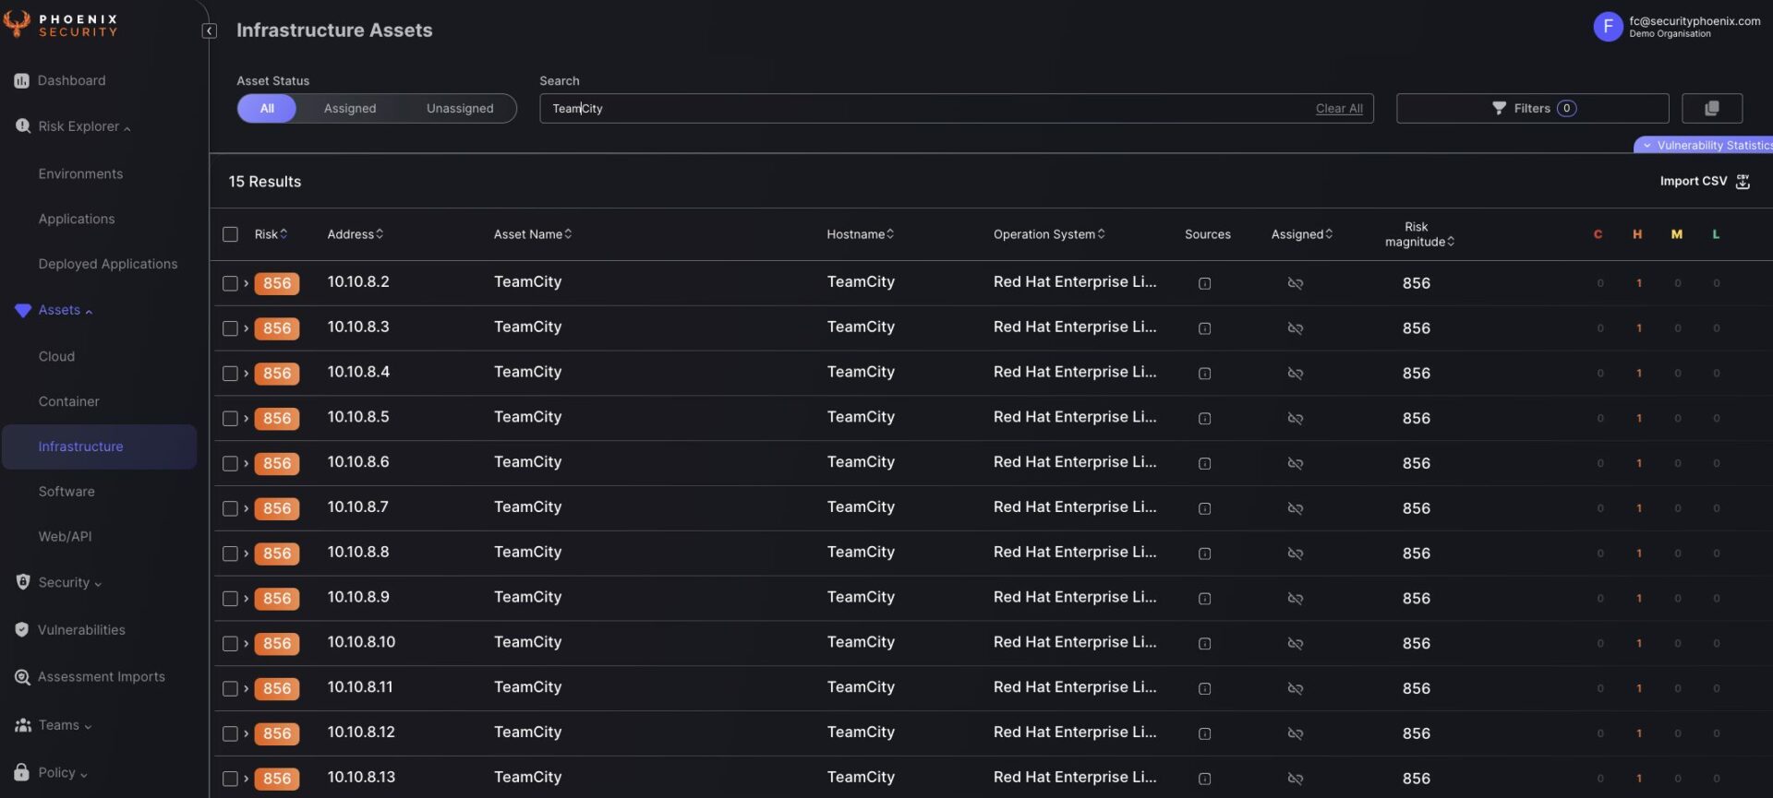
Task: Expand the row for 10.10.8.4
Action: [x=247, y=374]
